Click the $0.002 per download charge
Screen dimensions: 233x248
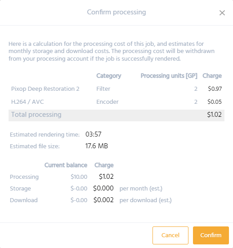[x=103, y=200]
